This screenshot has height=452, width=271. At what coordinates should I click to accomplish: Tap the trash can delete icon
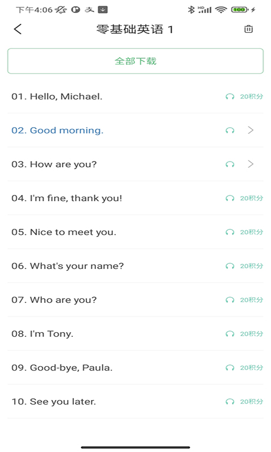(248, 29)
